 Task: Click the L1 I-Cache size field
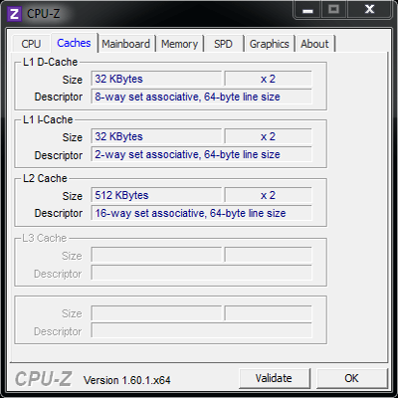pos(156,136)
